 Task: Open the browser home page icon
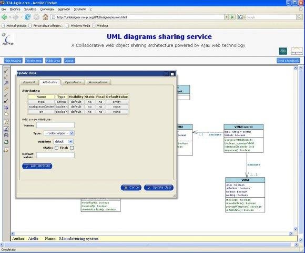(46, 17)
